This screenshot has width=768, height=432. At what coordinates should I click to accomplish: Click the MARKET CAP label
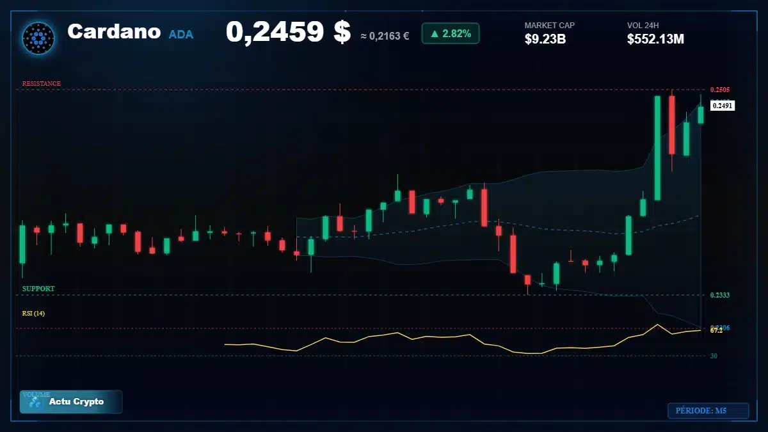(550, 26)
